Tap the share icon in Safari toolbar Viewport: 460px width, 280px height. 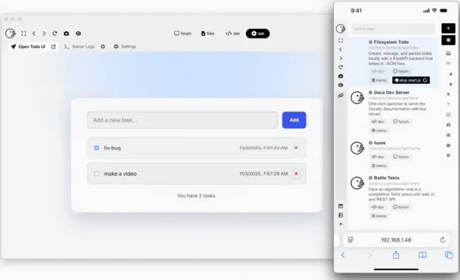(x=396, y=255)
